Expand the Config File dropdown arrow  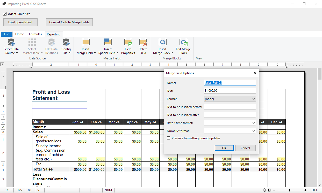70,53
